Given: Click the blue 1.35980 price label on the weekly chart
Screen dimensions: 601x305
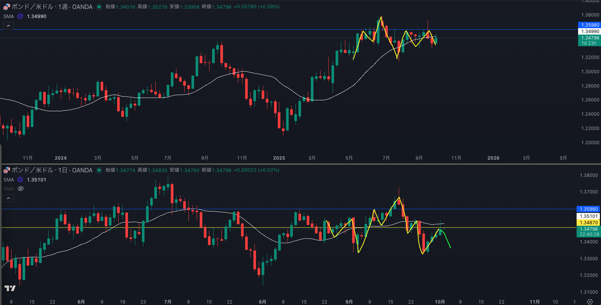Looking at the screenshot, I should [x=589, y=25].
